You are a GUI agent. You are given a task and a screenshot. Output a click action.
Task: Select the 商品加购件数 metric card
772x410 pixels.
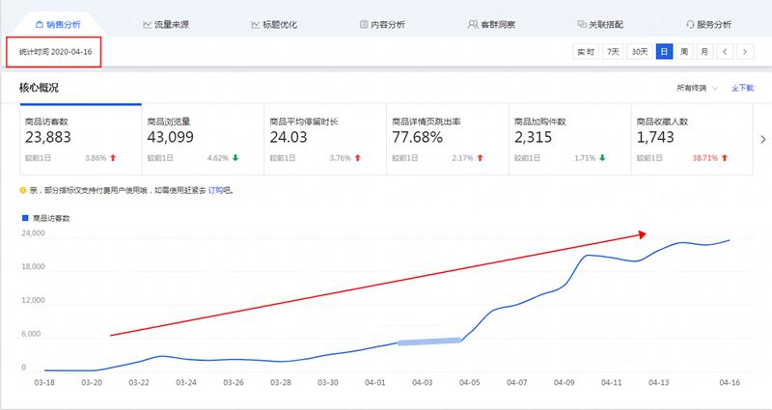569,139
